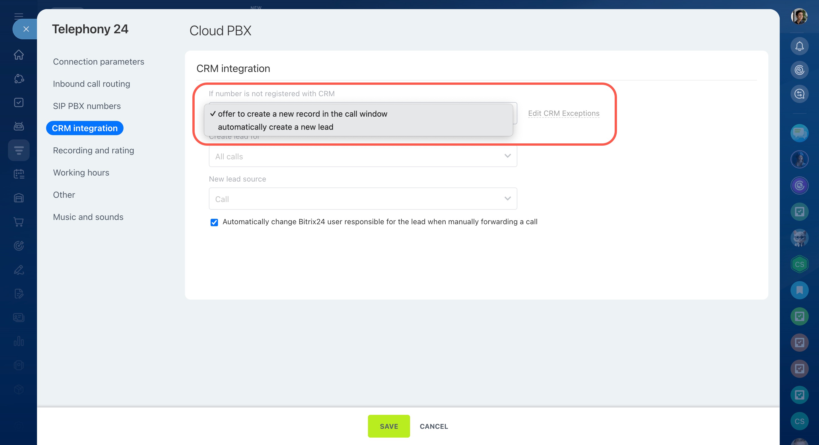Click the shopping cart sidebar icon
Viewport: 819px width, 445px height.
pos(19,222)
